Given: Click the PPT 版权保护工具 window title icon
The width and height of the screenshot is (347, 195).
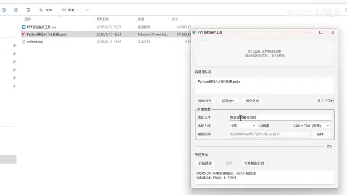Looking at the screenshot, I should pos(195,32).
